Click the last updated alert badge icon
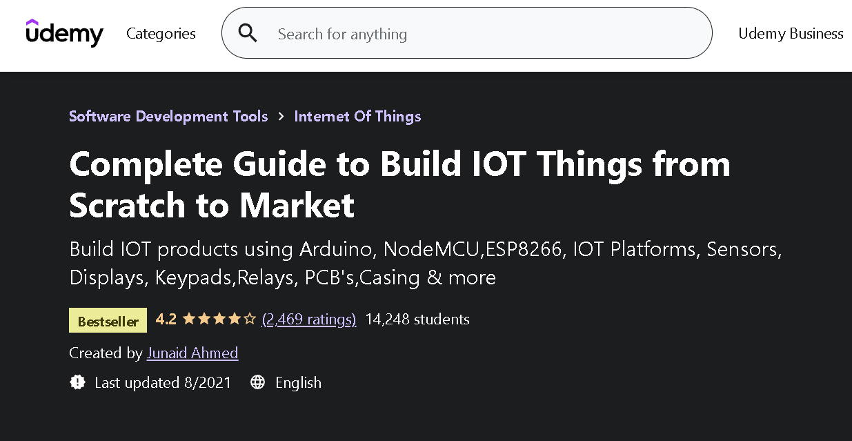The height and width of the screenshot is (441, 852). point(77,382)
